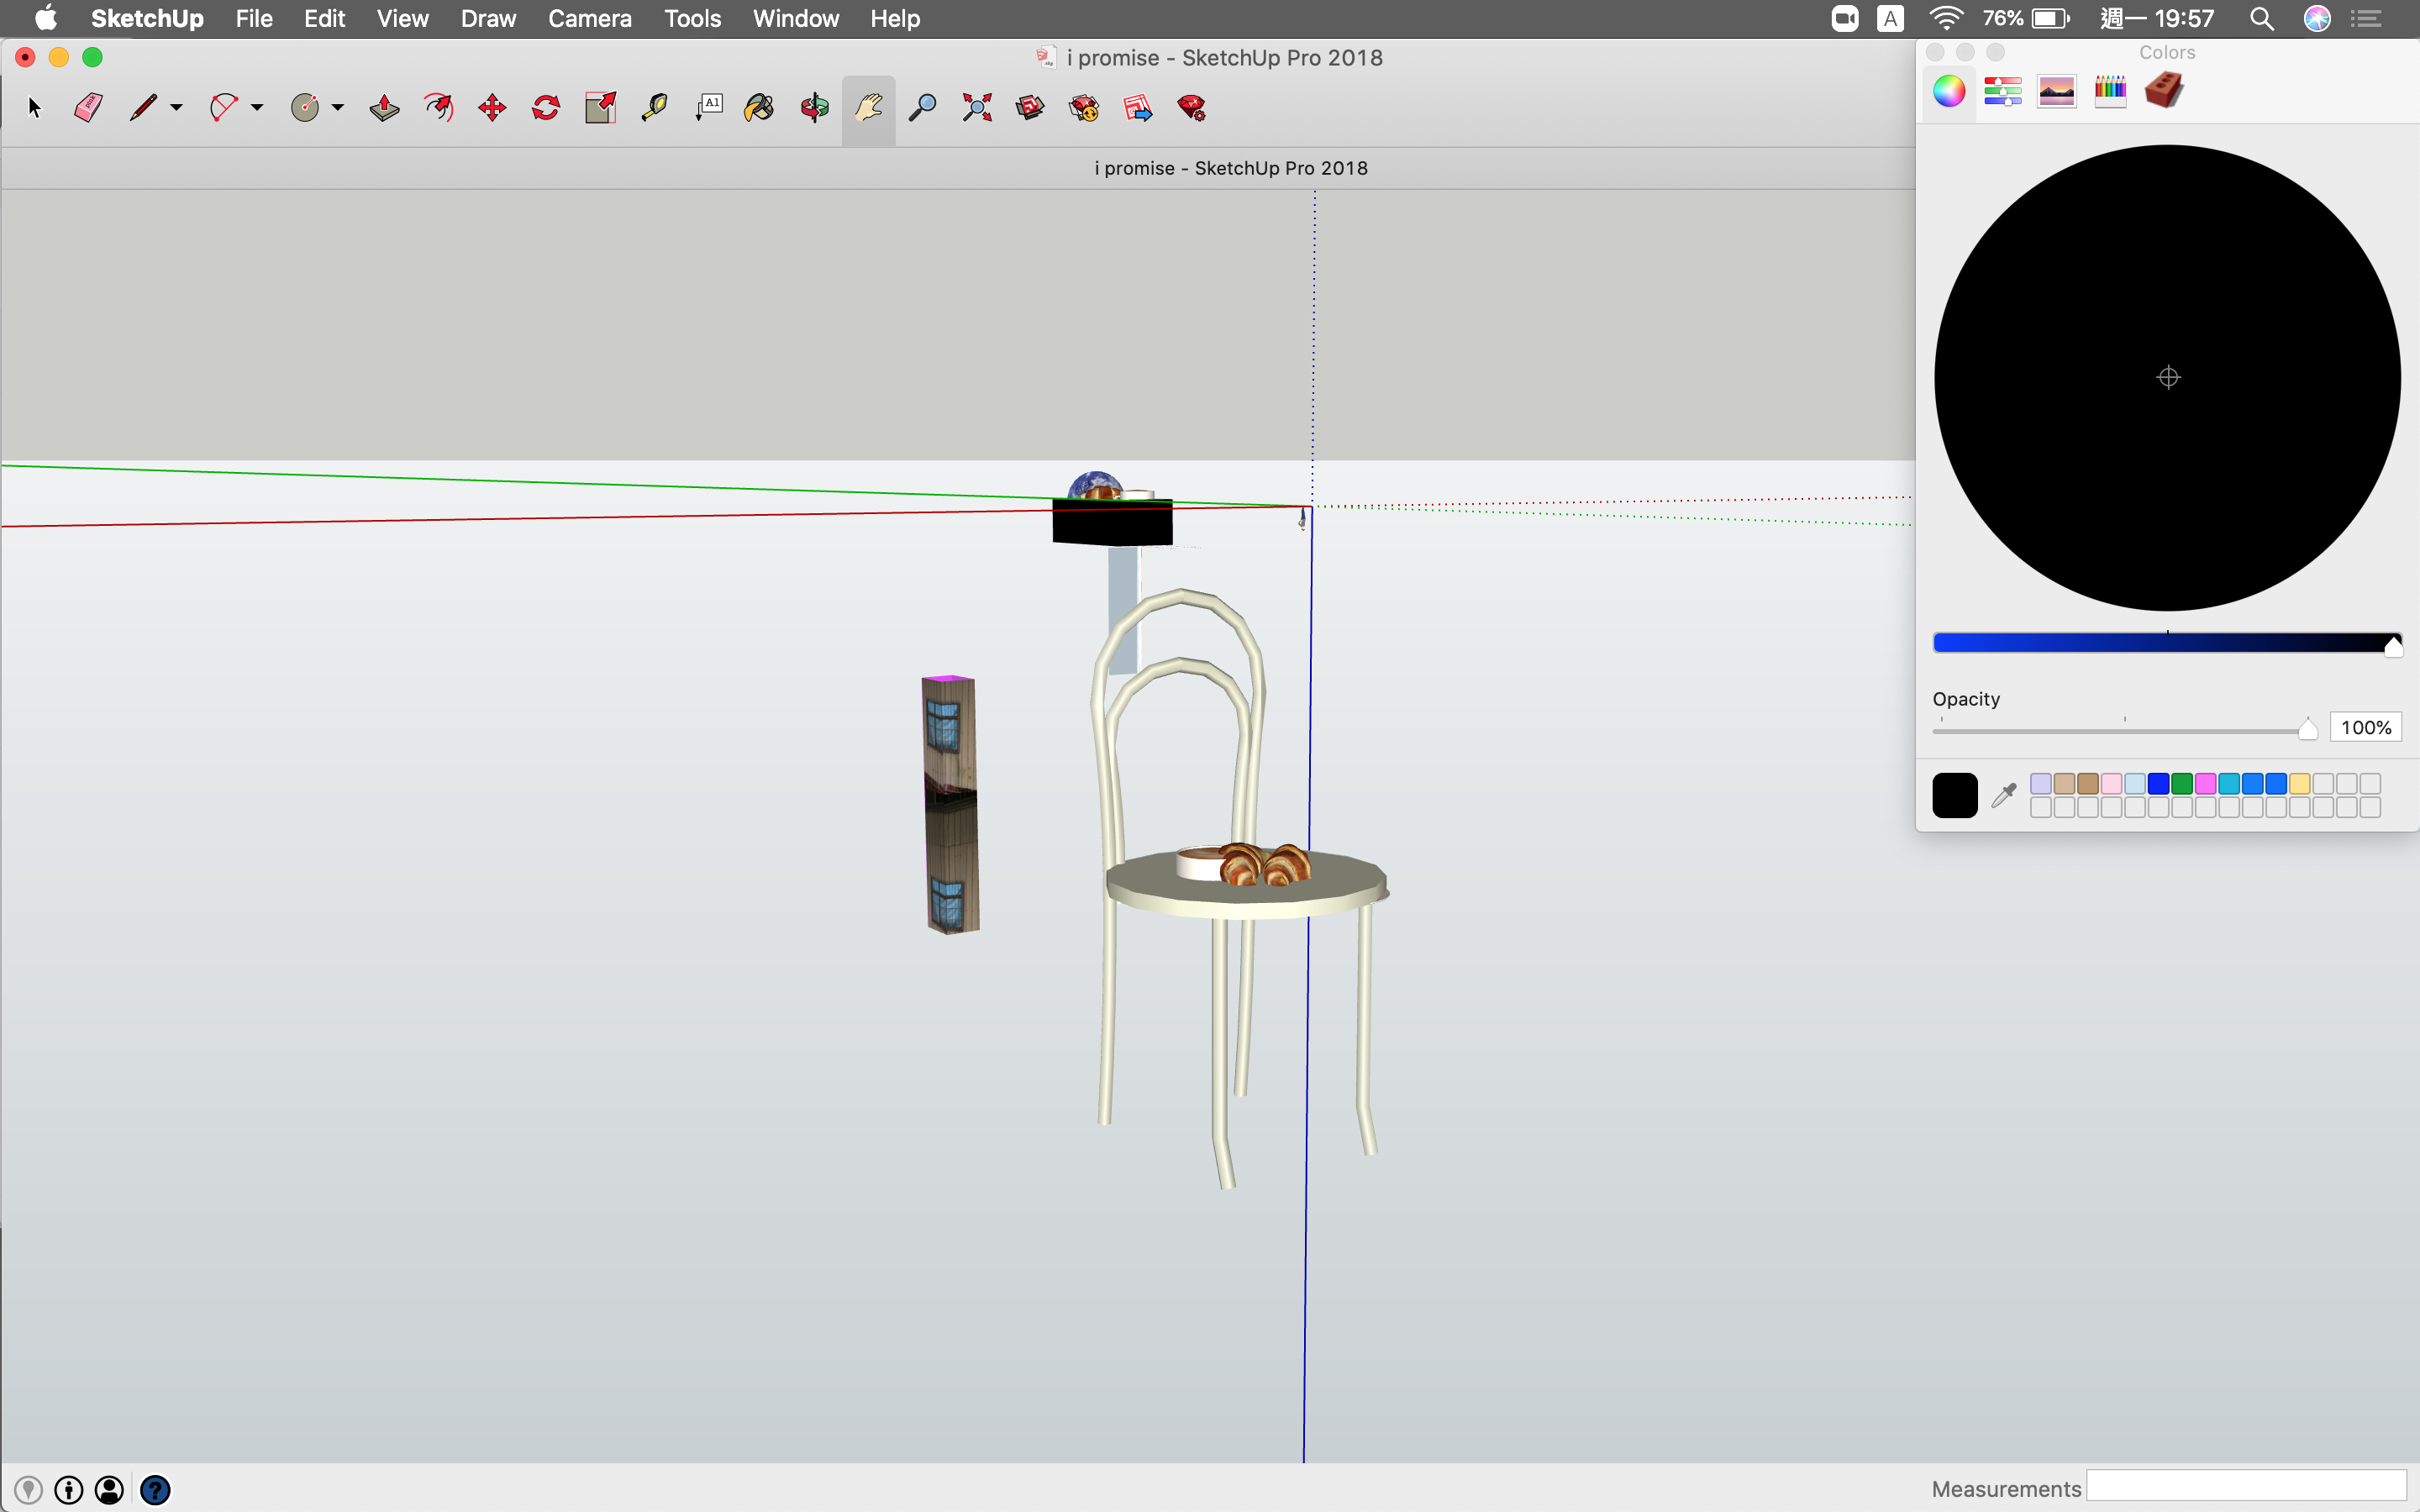Switch to the Pencils palette tab
The image size is (2420, 1512).
coord(2110,91)
